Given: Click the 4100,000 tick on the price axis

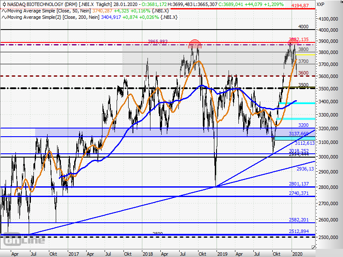Looking at the screenshot, I should [x=328, y=19].
